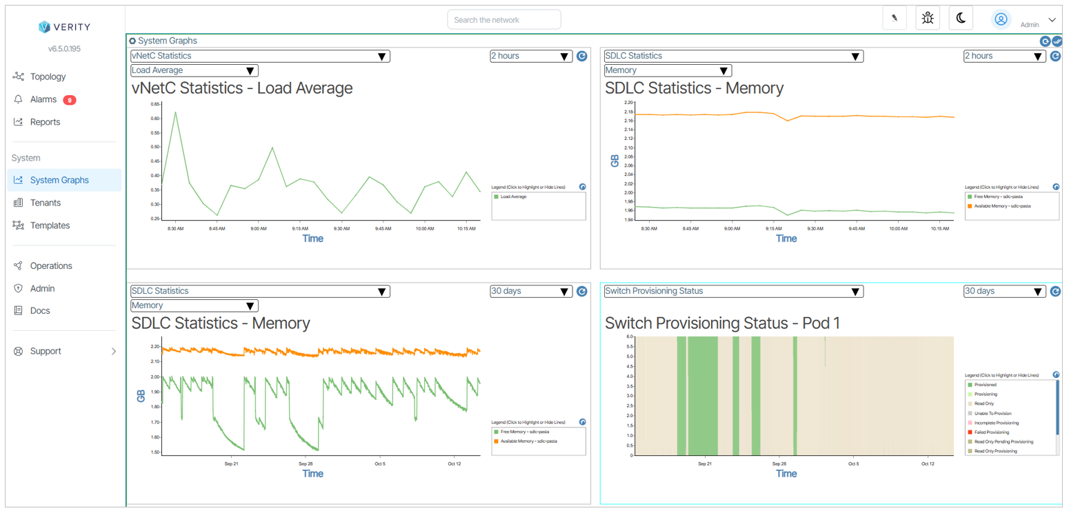1067x513 pixels.
Task: Click the user avatar icon
Action: pos(1001,19)
